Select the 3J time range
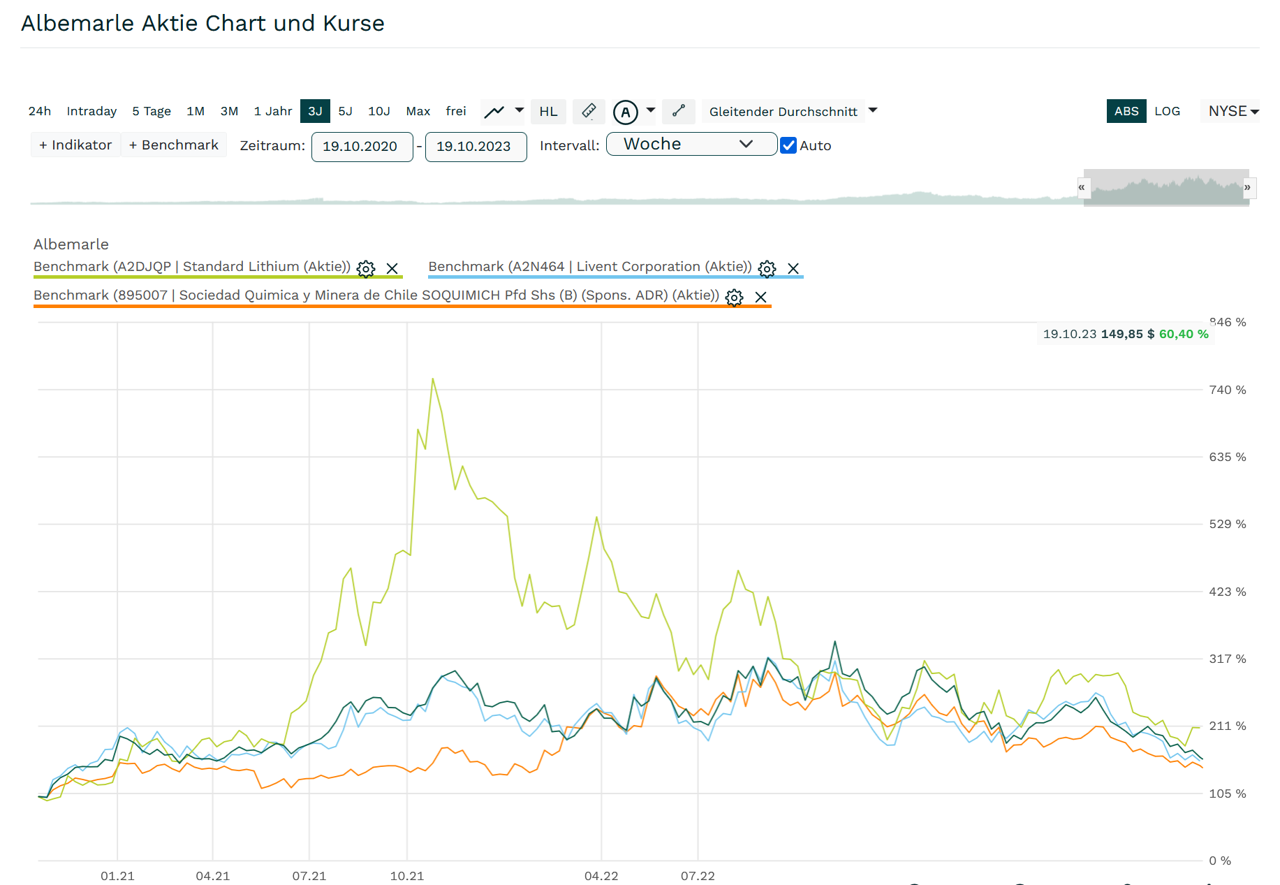The width and height of the screenshot is (1280, 885). [x=315, y=111]
